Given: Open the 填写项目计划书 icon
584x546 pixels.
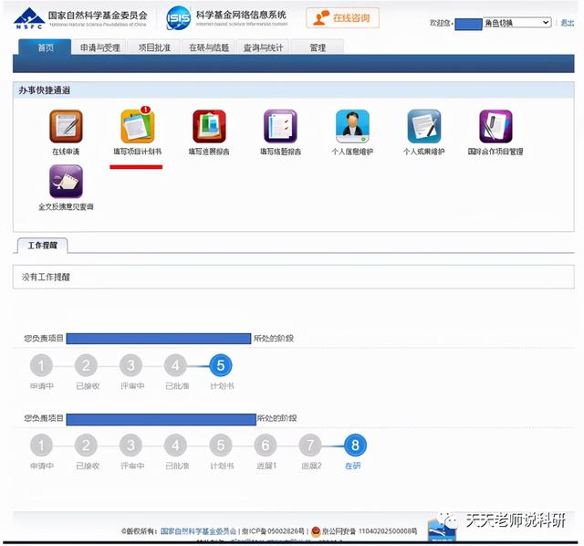Looking at the screenshot, I should (x=138, y=126).
